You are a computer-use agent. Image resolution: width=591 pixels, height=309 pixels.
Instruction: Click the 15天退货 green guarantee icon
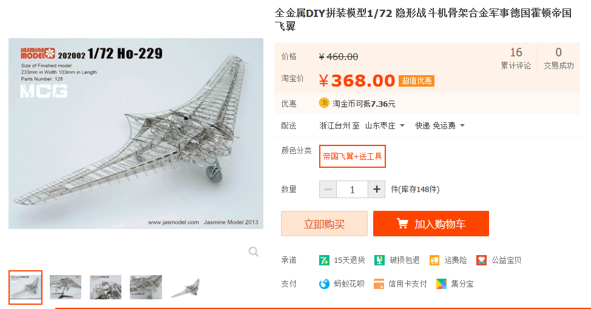(x=324, y=260)
